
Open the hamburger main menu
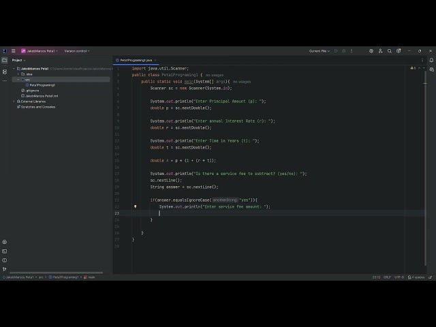(14, 51)
